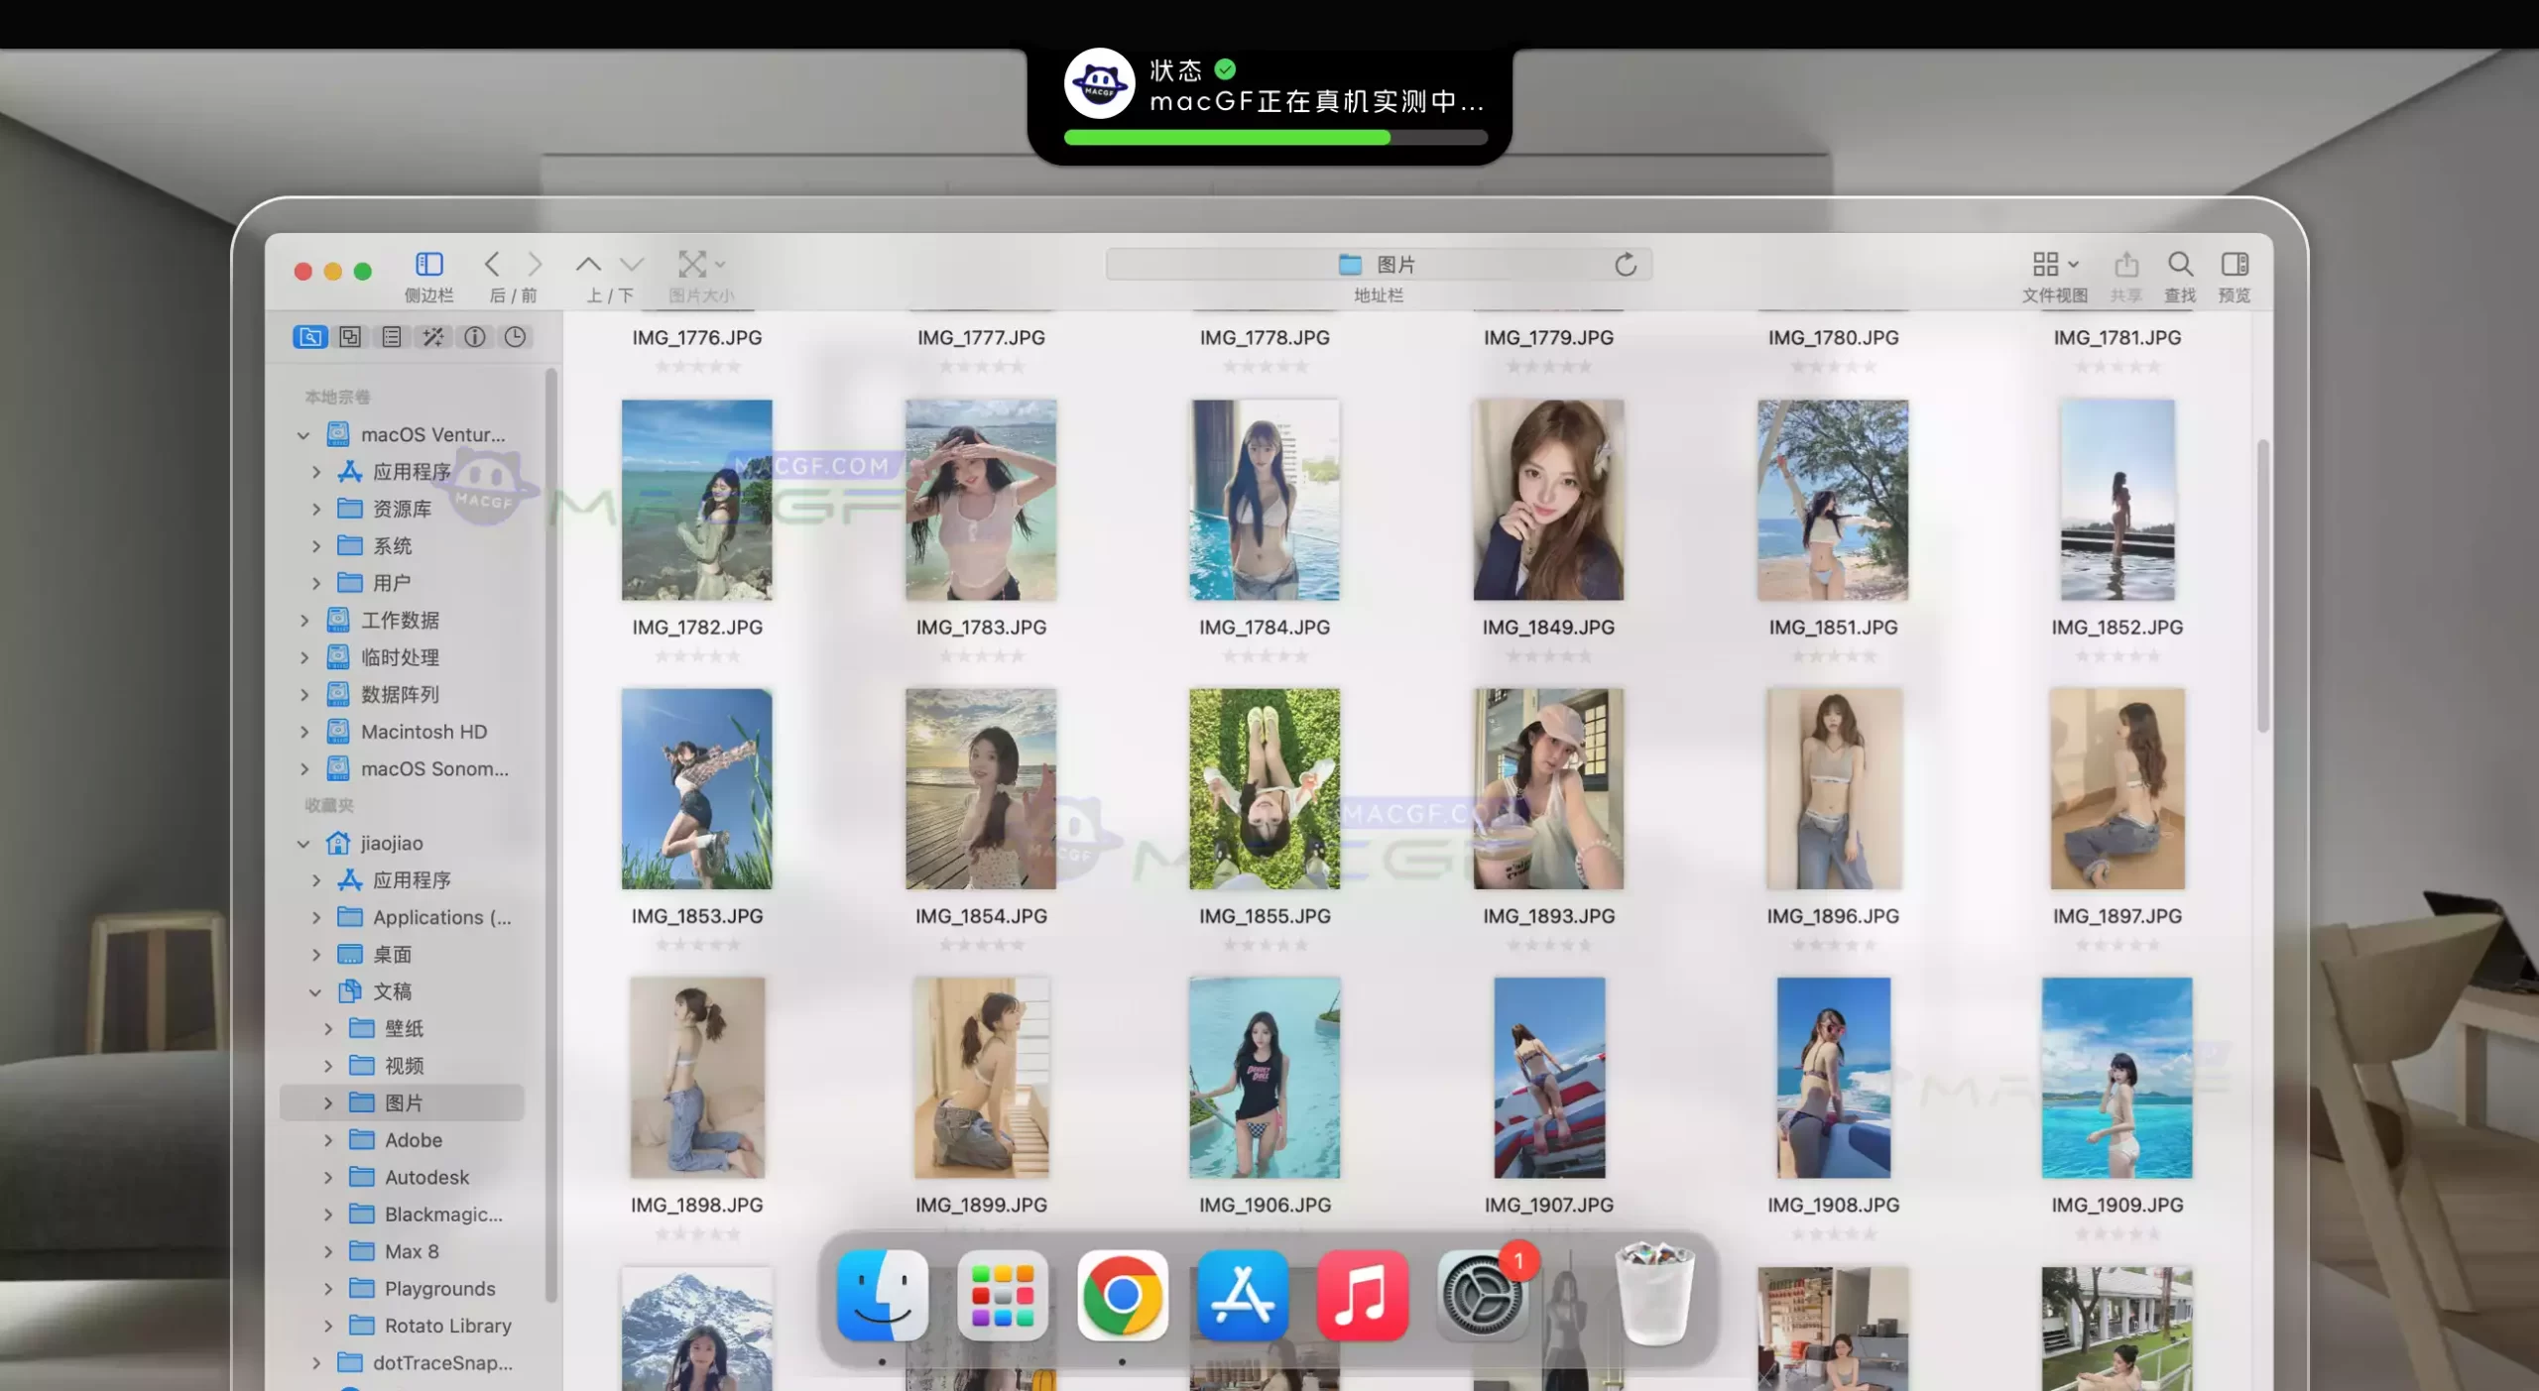
Task: Open the 图片大小 image size dropdown
Action: coord(699,264)
